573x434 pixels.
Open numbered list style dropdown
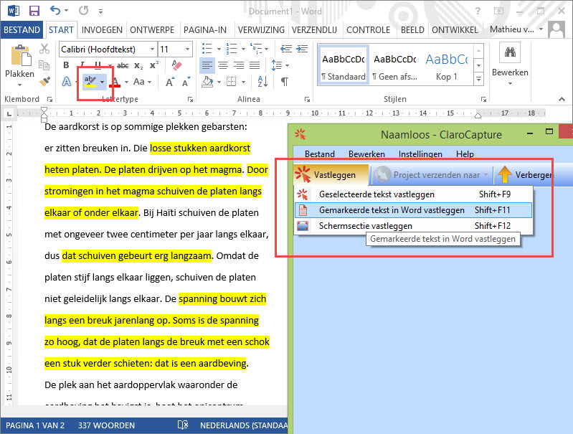click(243, 49)
